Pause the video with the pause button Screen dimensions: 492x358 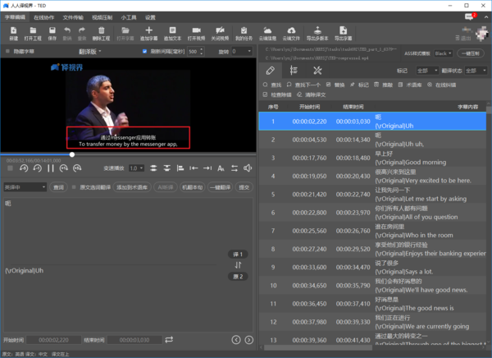tap(51, 168)
